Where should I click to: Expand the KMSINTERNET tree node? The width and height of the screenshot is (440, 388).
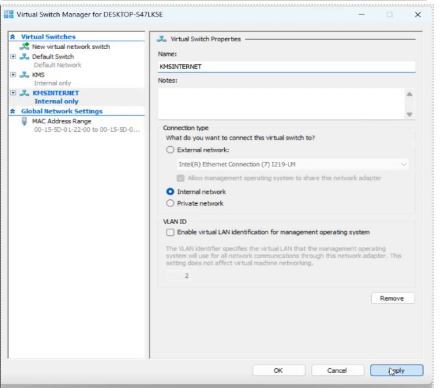[x=13, y=93]
